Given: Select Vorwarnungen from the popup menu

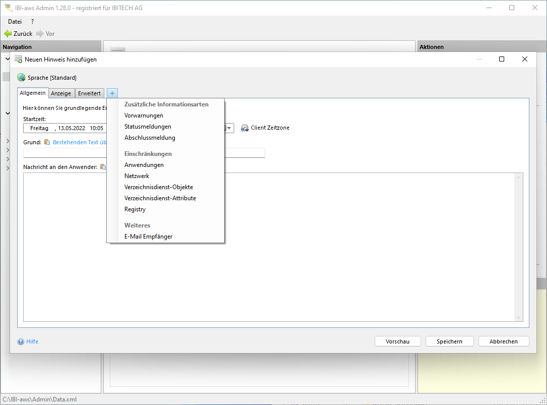Looking at the screenshot, I should (144, 115).
